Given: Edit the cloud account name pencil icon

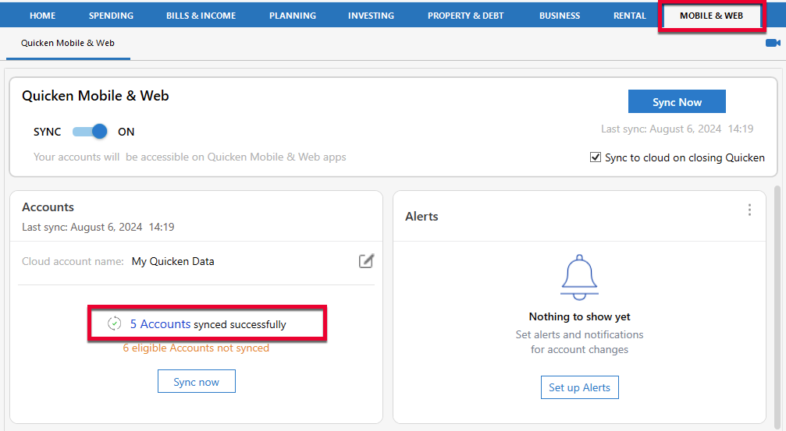Looking at the screenshot, I should pos(366,261).
